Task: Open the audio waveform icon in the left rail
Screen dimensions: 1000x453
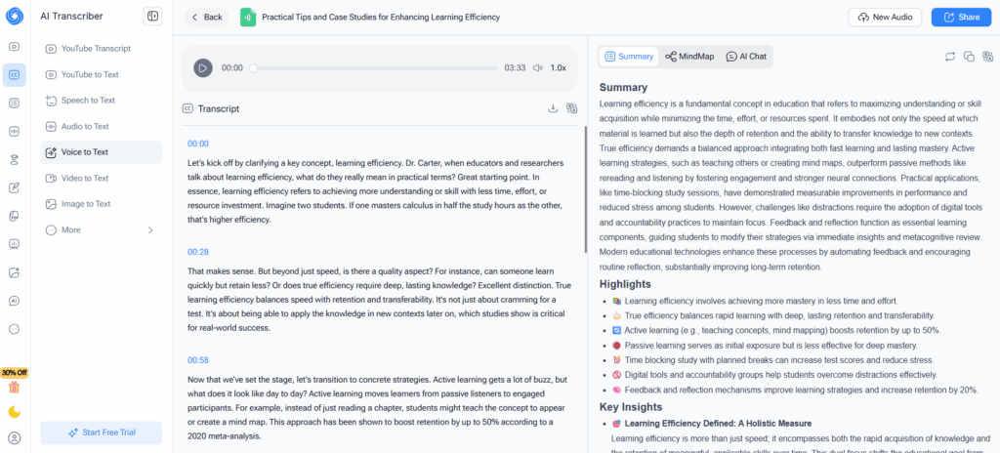Action: coord(14,132)
